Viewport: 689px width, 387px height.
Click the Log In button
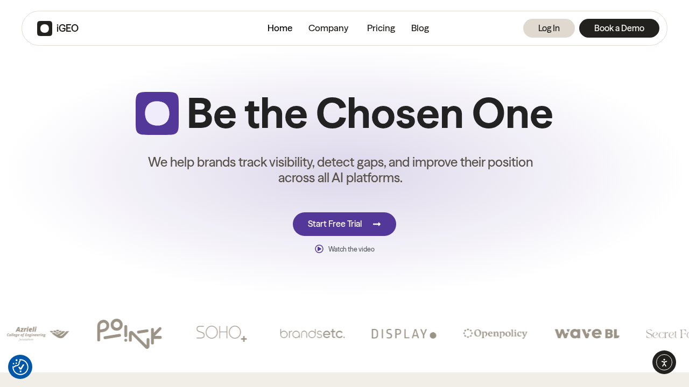pos(549,28)
